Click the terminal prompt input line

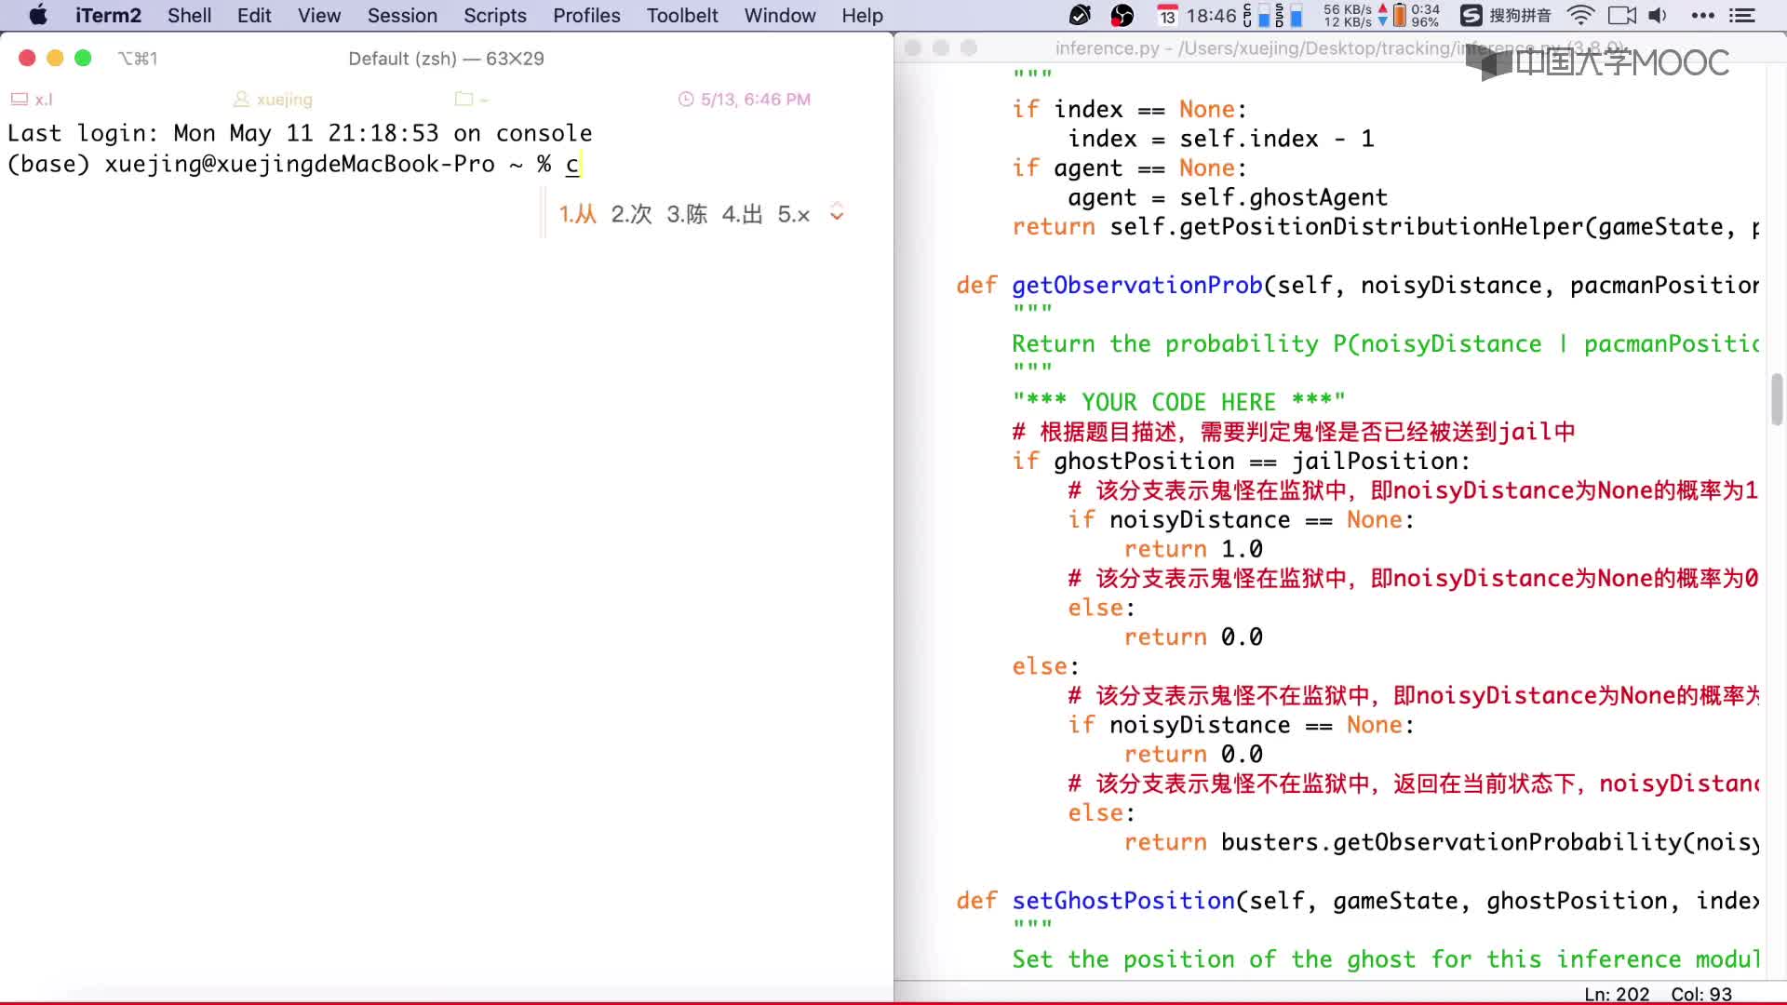coord(294,164)
